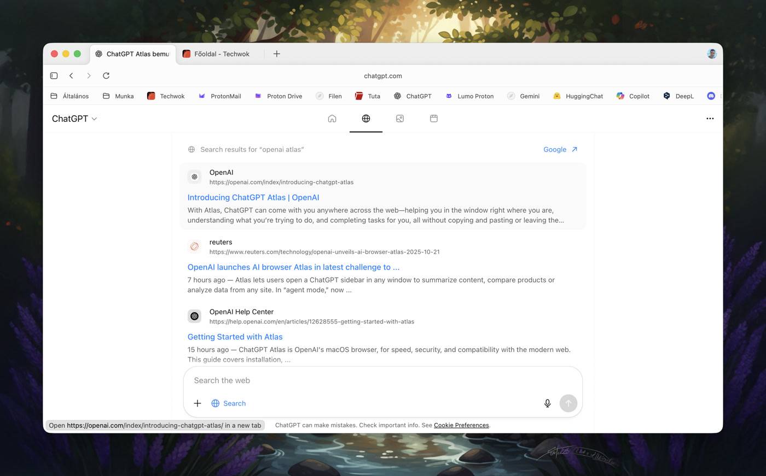Open the three-dot more options menu

[710, 119]
